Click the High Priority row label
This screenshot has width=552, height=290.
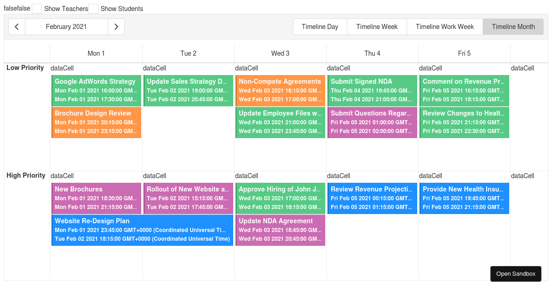click(26, 175)
